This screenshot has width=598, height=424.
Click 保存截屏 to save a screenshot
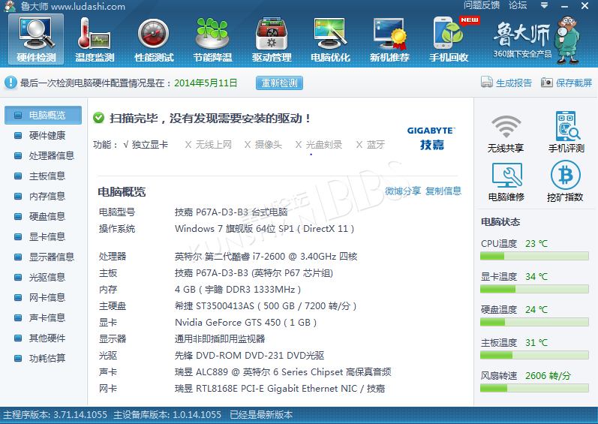coord(566,83)
